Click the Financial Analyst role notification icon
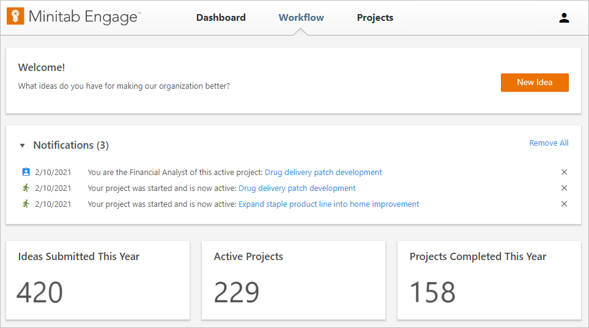This screenshot has width=589, height=328. click(x=26, y=172)
